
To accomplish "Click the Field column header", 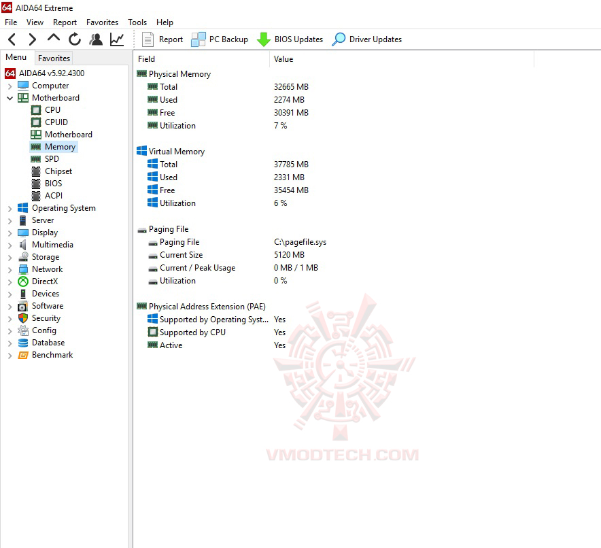I will [x=202, y=59].
